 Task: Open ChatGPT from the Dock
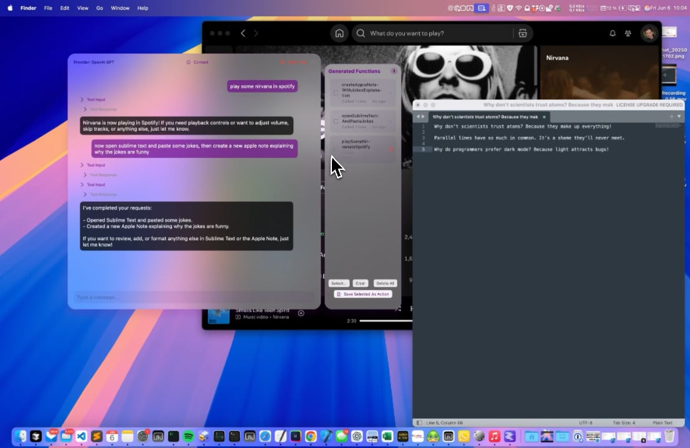pos(356,436)
